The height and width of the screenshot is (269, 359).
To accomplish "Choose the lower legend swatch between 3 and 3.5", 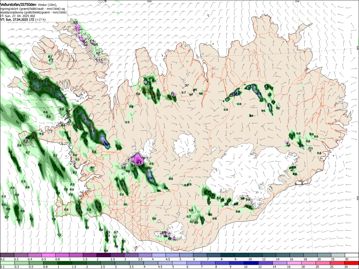I will [x=122, y=263].
